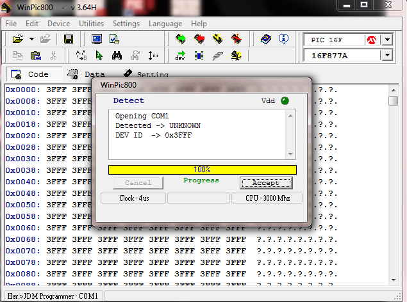This screenshot has width=407, height=302.
Task: Click the grayed reload file icon
Action: pyautogui.click(x=46, y=39)
